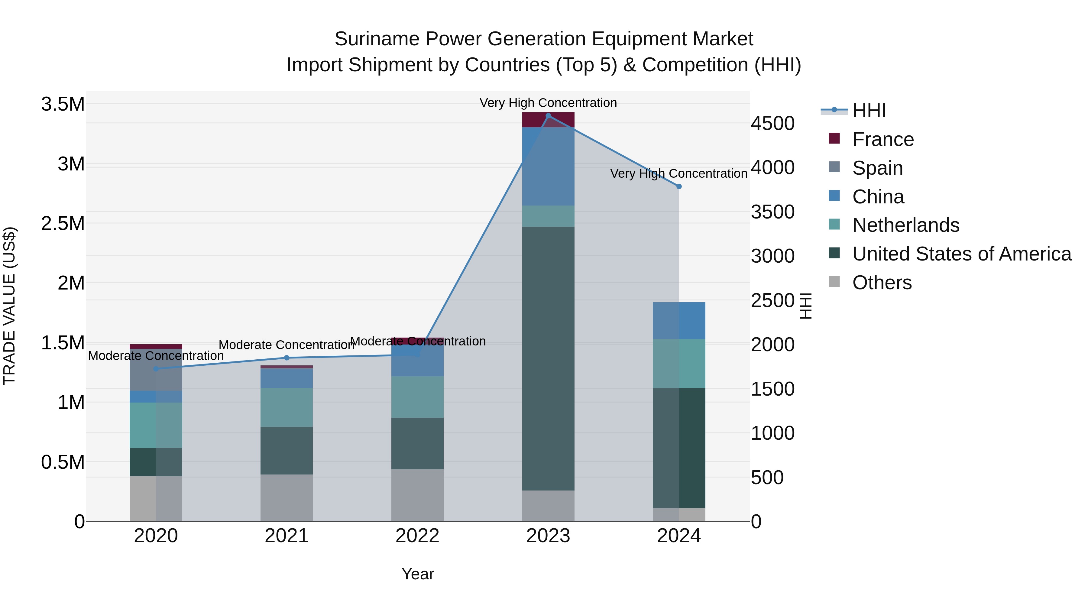Screen dimensions: 1088x612
Task: Click the 4500 HHI axis tick label
Action: tap(773, 124)
